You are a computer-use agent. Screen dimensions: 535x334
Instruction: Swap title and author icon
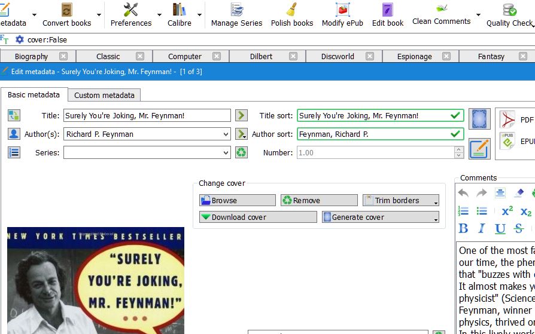click(x=14, y=115)
